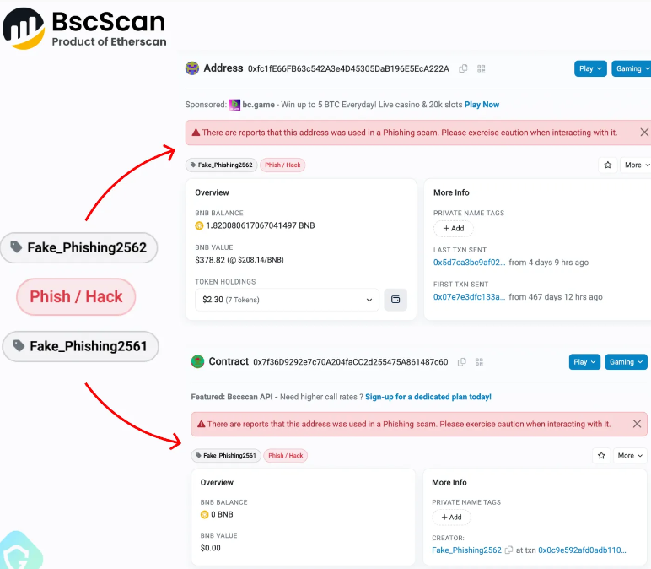Copy the Fake_Phishing2562 address to clipboard
This screenshot has height=569, width=651.
(x=463, y=68)
